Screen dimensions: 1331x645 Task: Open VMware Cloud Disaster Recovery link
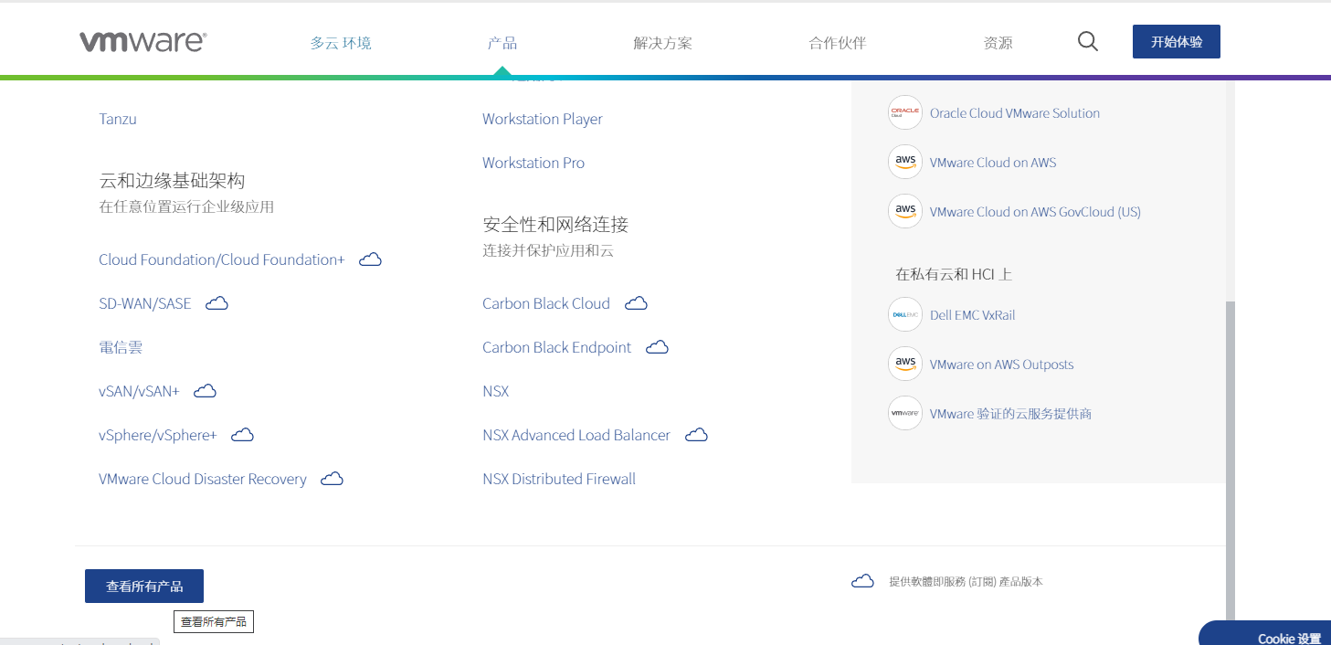(203, 479)
